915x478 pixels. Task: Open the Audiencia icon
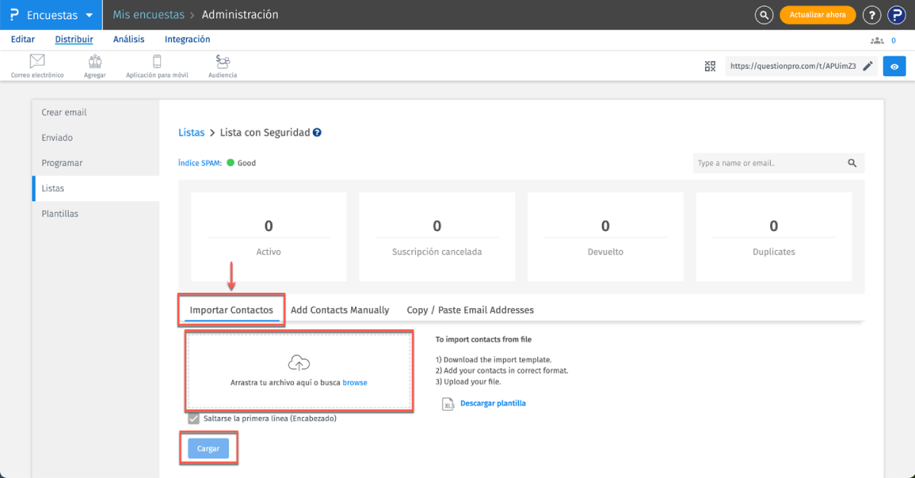tap(223, 62)
